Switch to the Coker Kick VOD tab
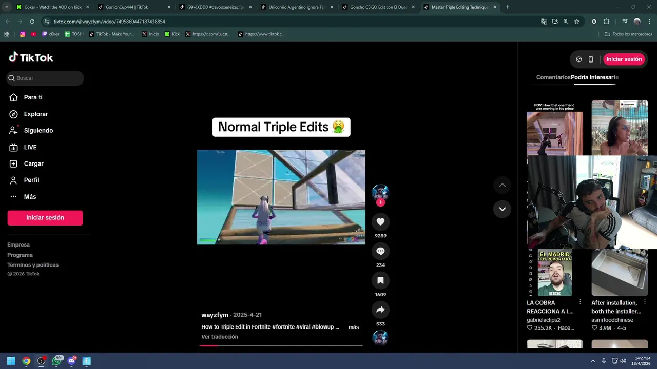The height and width of the screenshot is (369, 657). tap(52, 7)
